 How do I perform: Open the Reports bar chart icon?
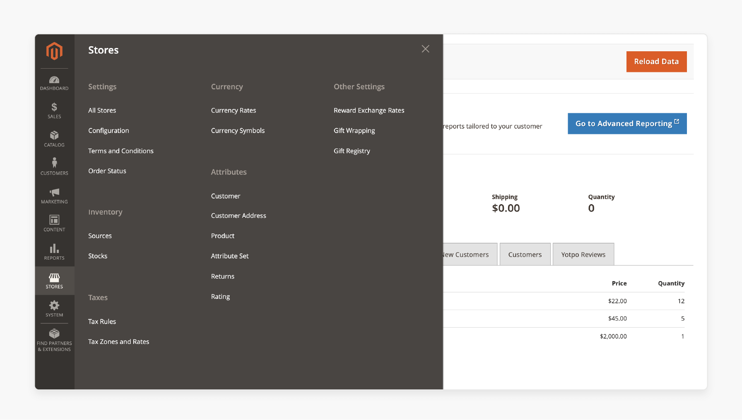pos(54,252)
